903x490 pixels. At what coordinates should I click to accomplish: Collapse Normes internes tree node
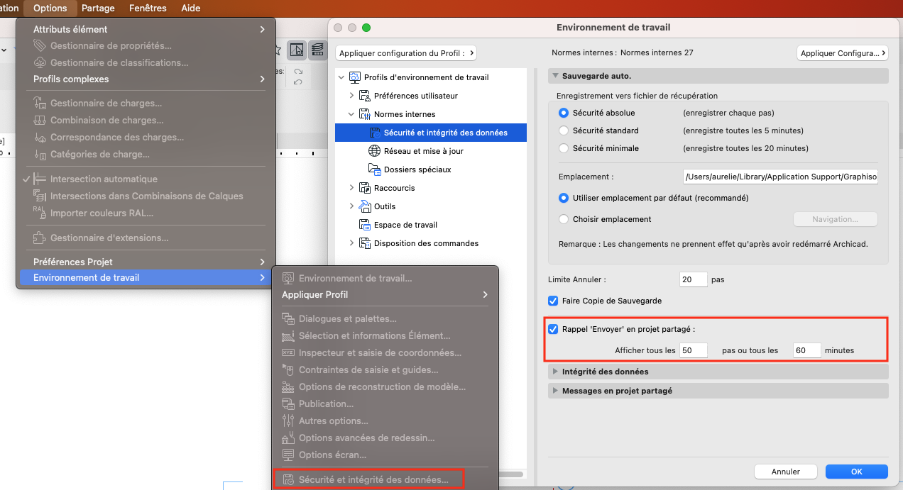(351, 114)
